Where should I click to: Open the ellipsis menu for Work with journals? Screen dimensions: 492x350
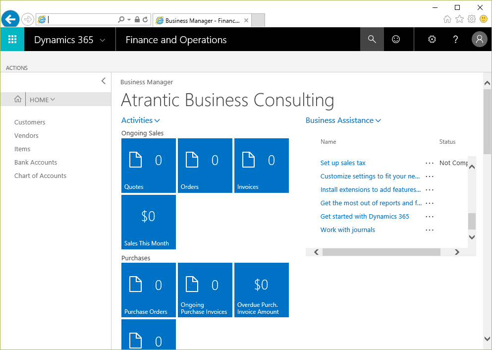pyautogui.click(x=430, y=230)
